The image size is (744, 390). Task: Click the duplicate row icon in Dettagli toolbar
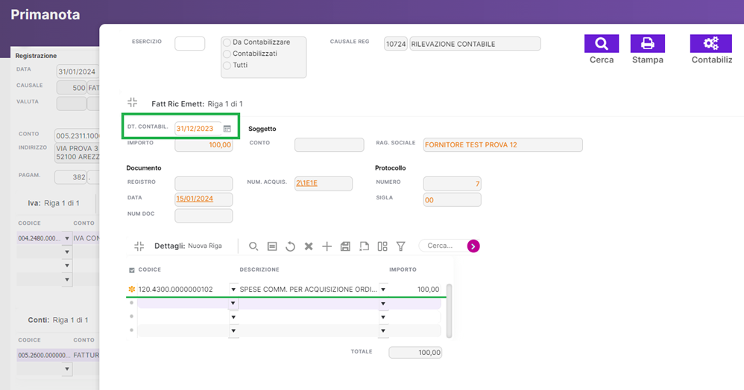tap(364, 246)
